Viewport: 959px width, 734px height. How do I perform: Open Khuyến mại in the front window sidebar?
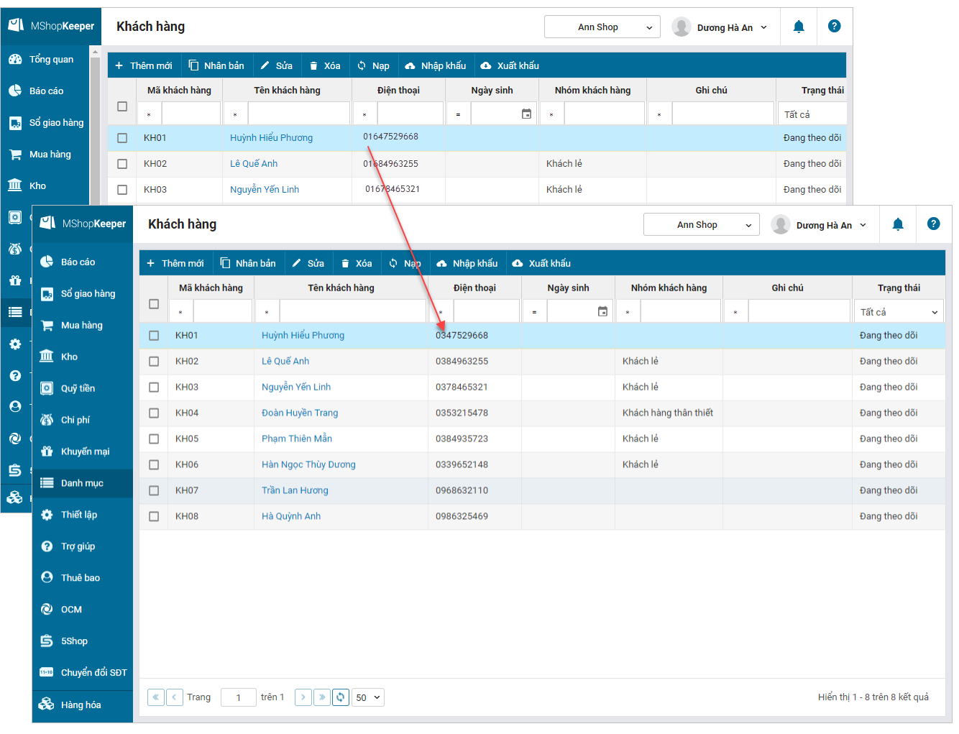83,451
